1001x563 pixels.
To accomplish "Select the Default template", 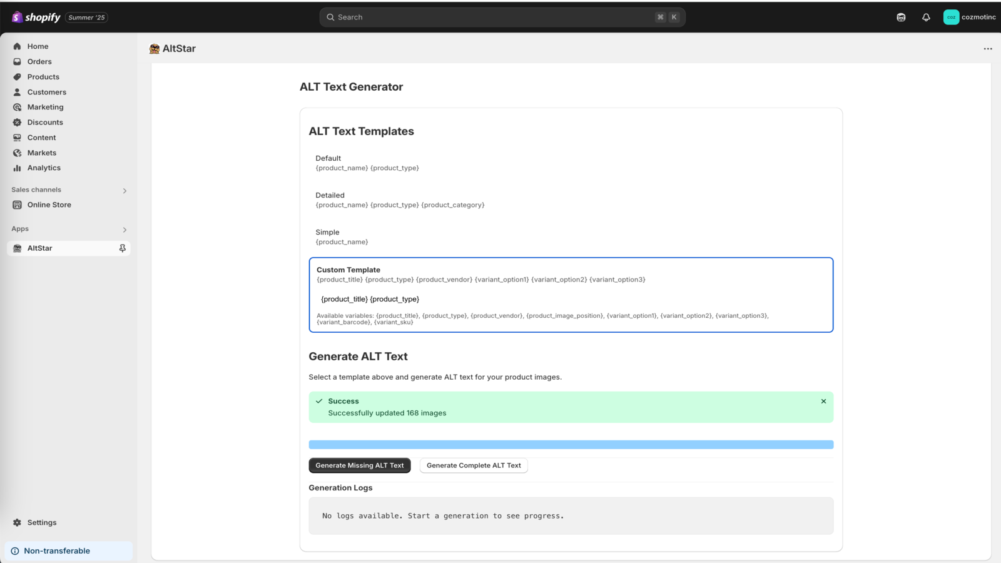I will click(571, 163).
